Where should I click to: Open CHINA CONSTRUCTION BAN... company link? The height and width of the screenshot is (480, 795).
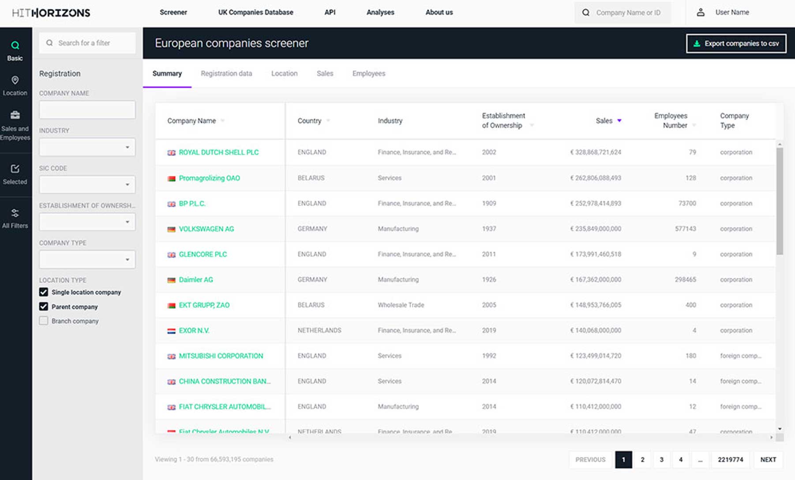click(x=225, y=381)
